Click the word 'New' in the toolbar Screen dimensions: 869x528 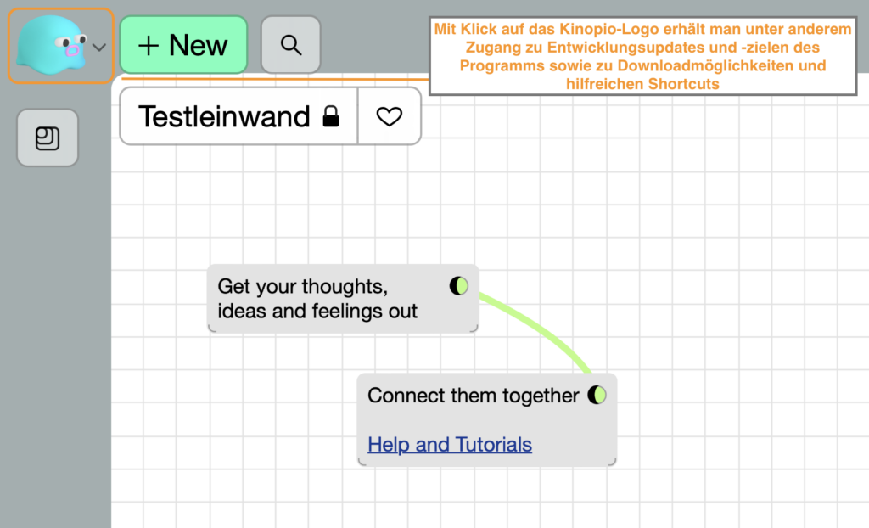[198, 46]
